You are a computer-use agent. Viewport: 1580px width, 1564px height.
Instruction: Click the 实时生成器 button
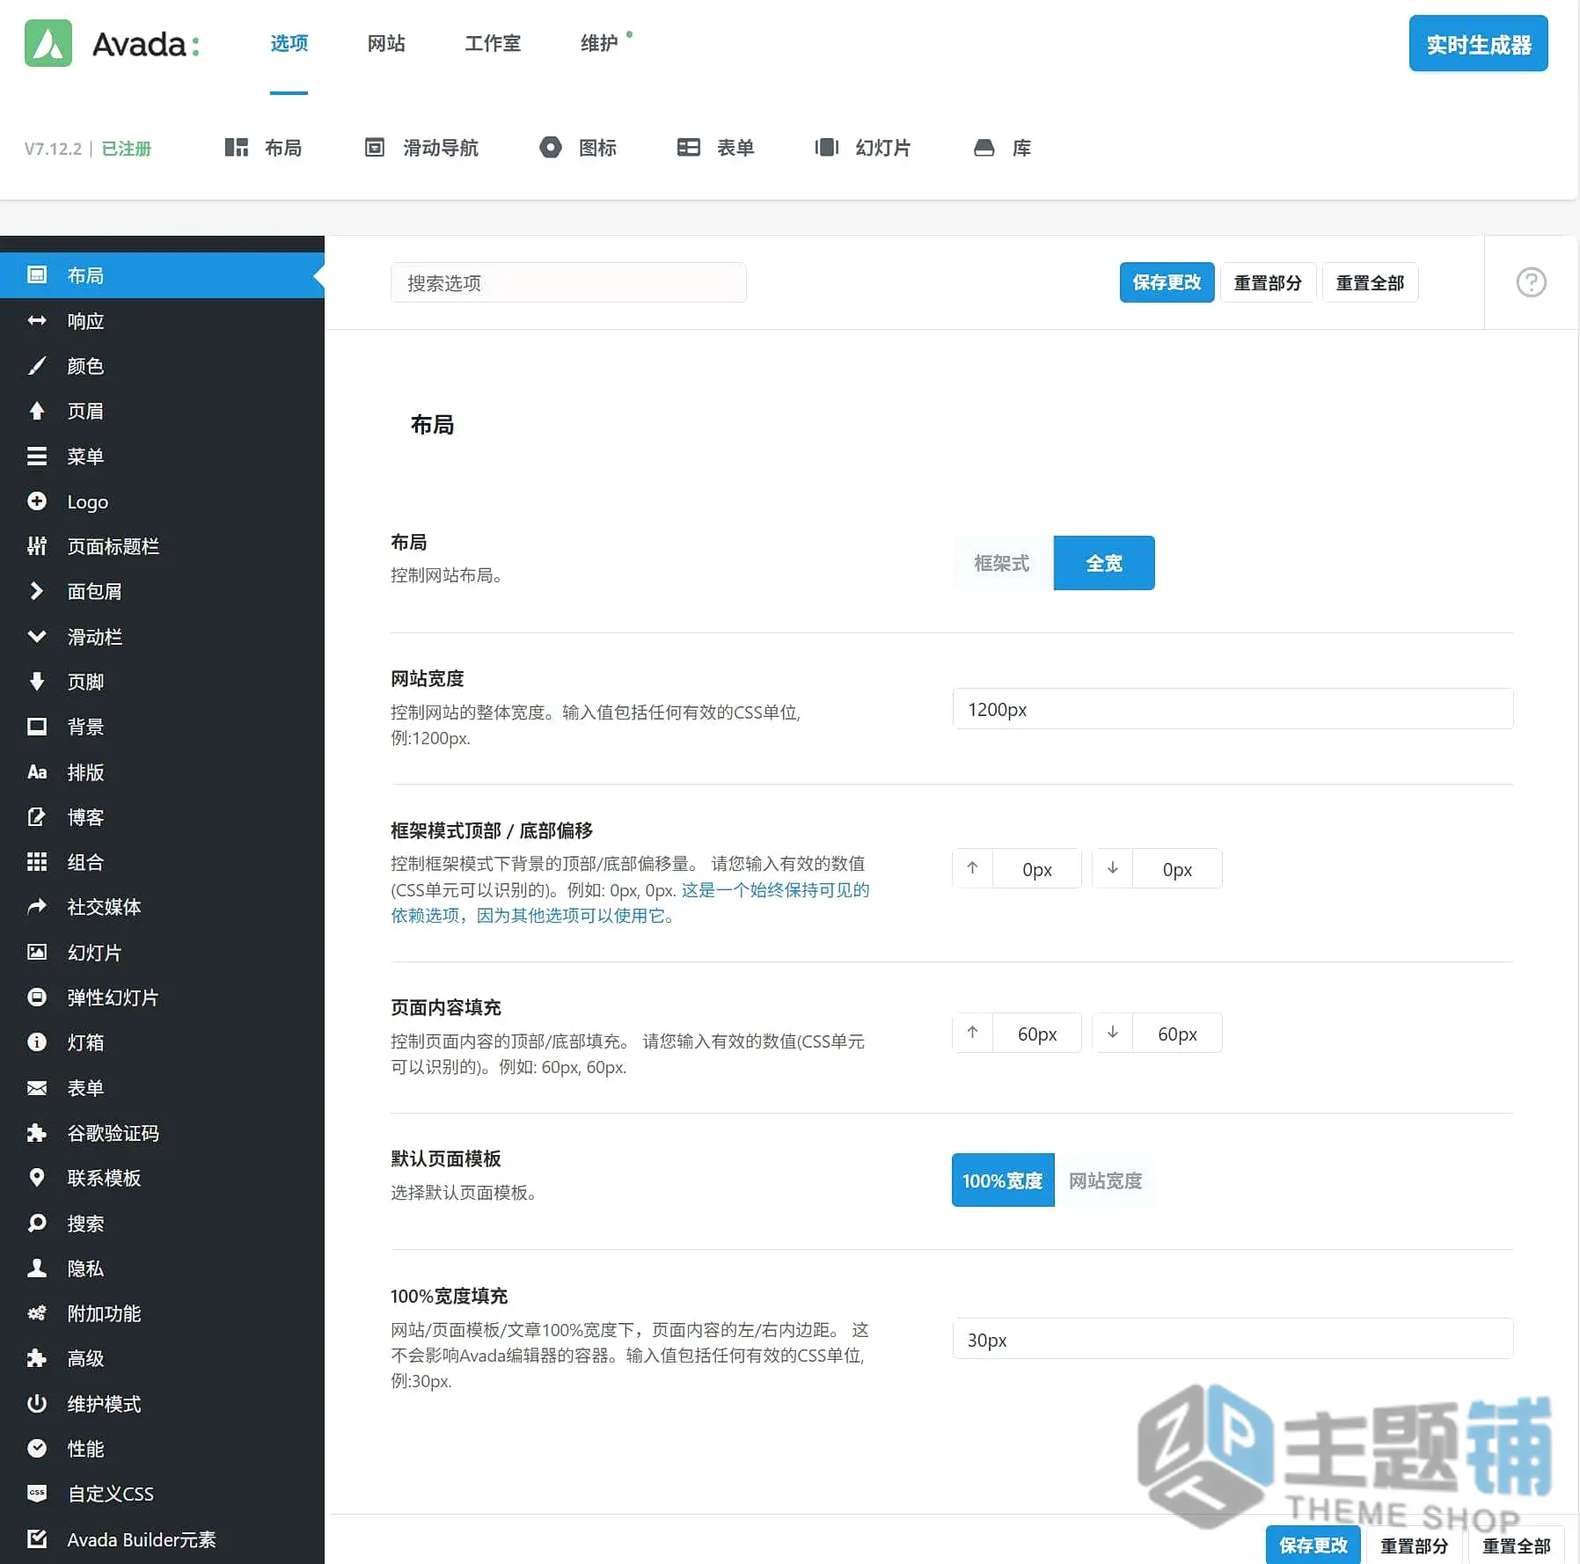tap(1478, 44)
